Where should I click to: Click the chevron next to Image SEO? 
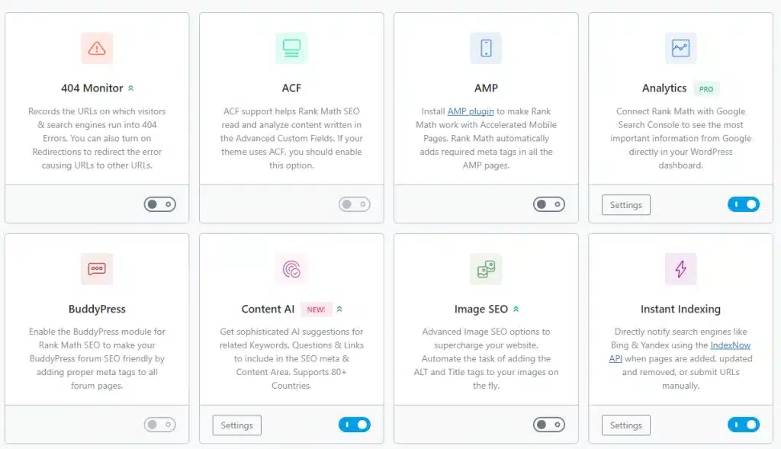(x=516, y=309)
